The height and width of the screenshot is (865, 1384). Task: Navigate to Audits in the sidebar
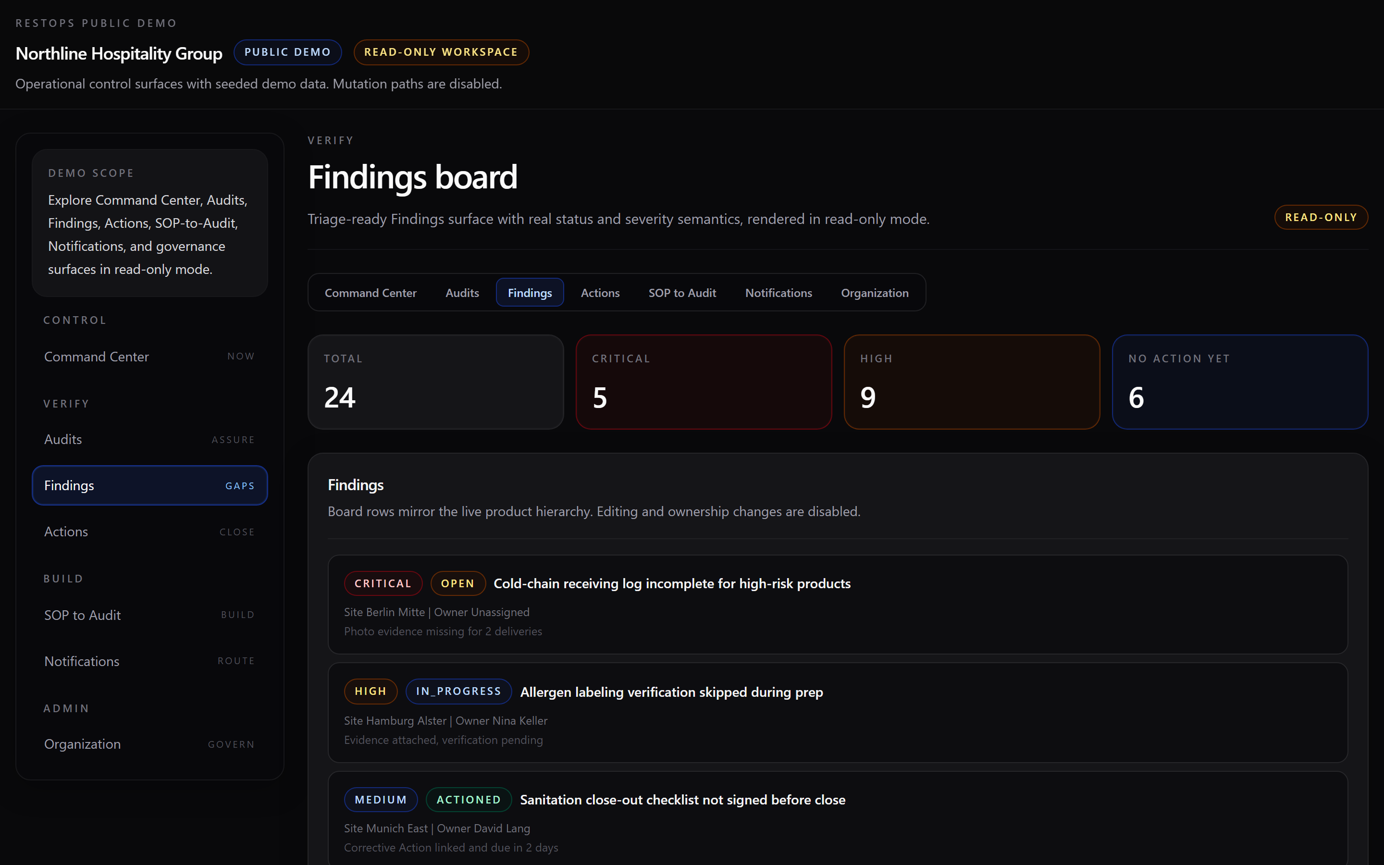click(150, 439)
